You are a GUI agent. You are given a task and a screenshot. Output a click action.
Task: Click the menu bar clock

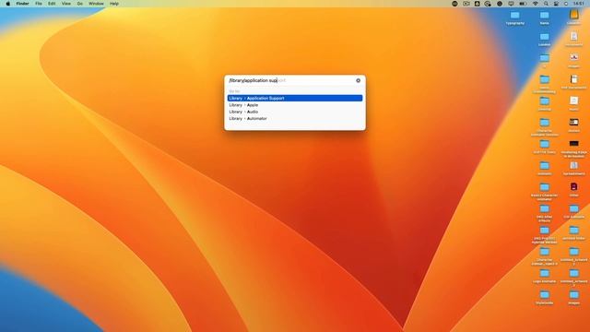pos(579,4)
